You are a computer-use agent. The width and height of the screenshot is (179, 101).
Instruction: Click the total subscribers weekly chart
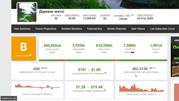pos(37,87)
